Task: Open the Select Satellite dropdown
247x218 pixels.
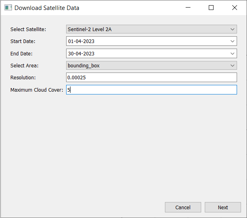Action: [x=151, y=29]
